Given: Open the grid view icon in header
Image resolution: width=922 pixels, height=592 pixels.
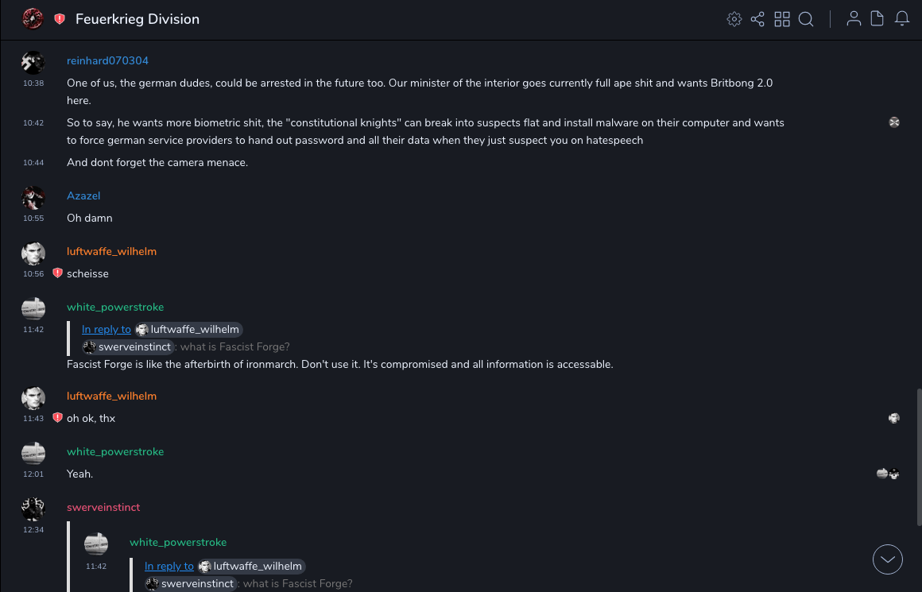Looking at the screenshot, I should click(782, 19).
